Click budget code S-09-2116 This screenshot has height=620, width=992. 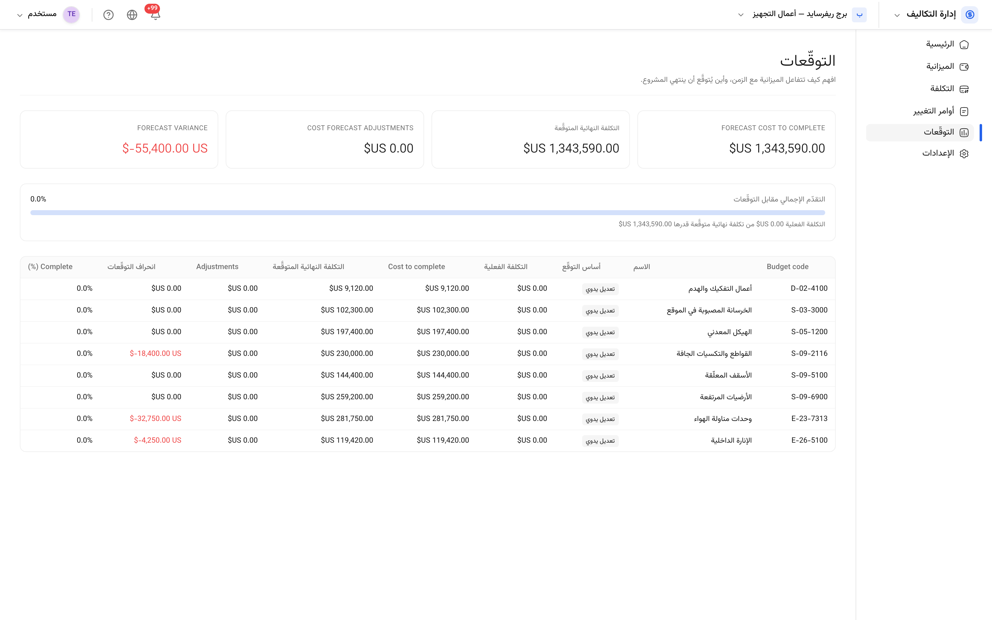click(x=809, y=353)
